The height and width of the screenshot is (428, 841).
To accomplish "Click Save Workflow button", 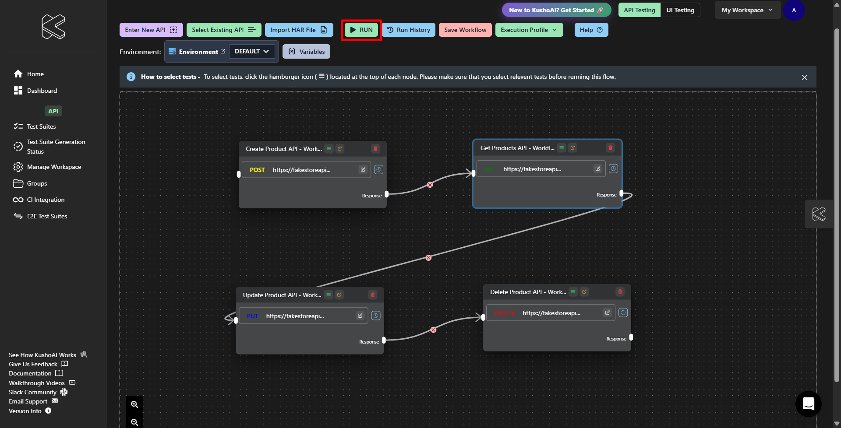I will (x=465, y=30).
